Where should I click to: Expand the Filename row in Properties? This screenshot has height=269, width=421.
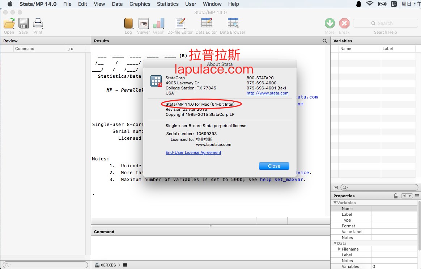coord(339,249)
